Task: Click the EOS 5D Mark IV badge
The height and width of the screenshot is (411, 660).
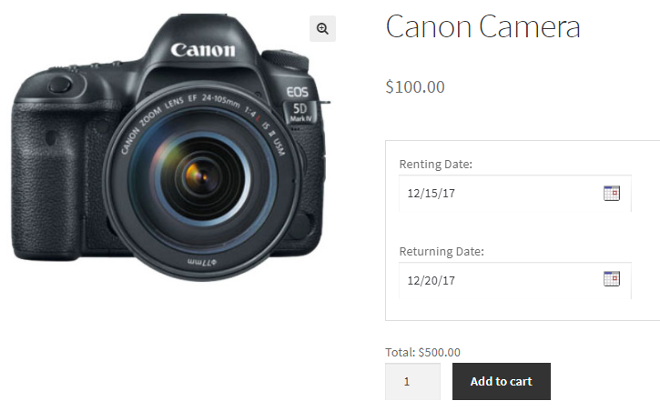Action: tap(299, 105)
